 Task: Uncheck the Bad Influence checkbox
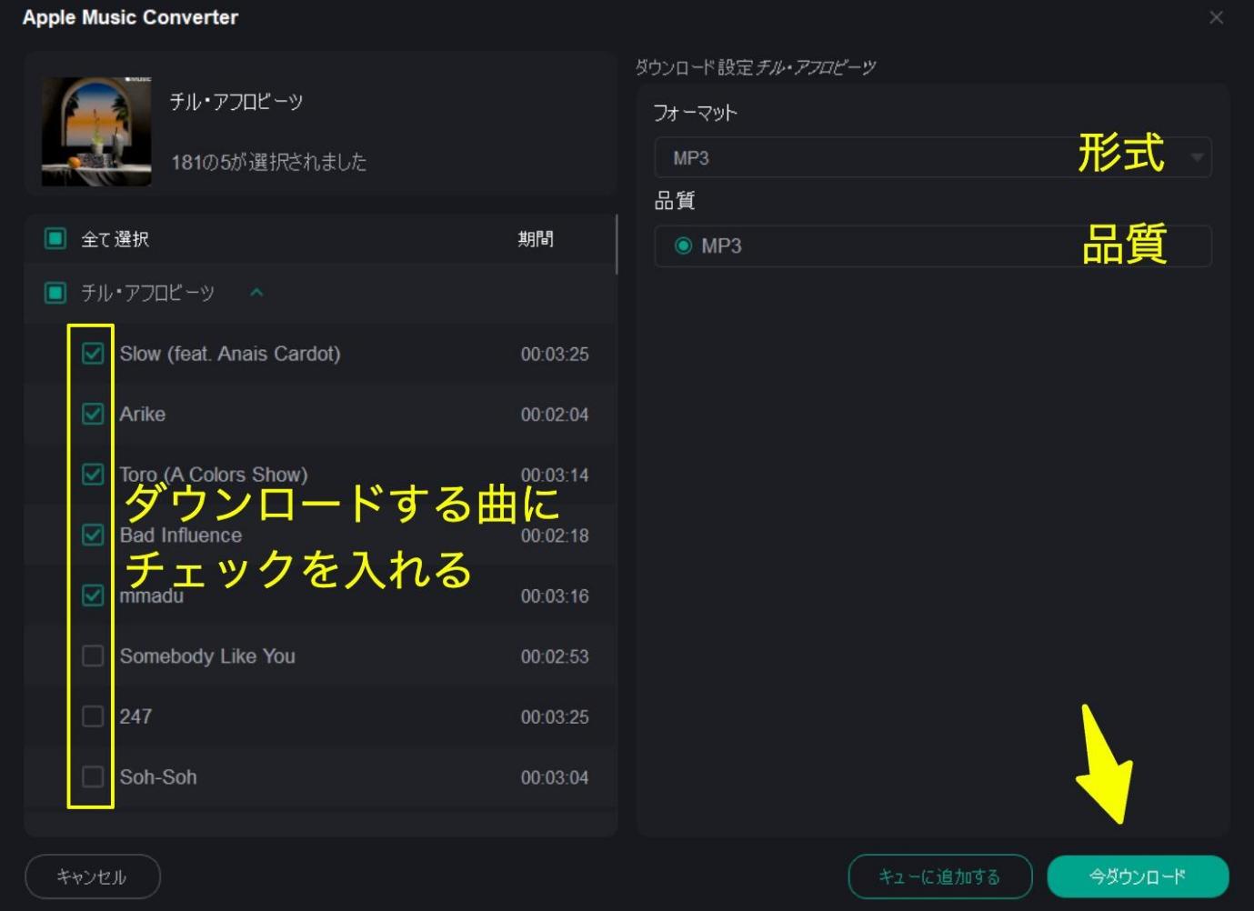tap(93, 535)
